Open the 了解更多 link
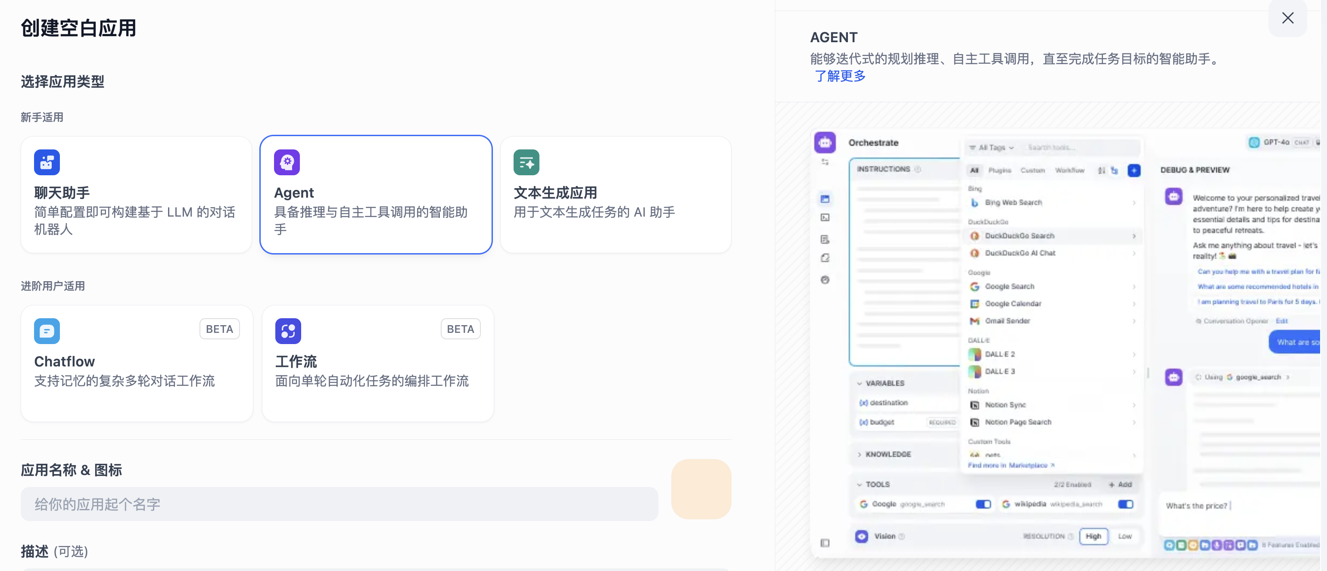The height and width of the screenshot is (571, 1327). (x=840, y=76)
